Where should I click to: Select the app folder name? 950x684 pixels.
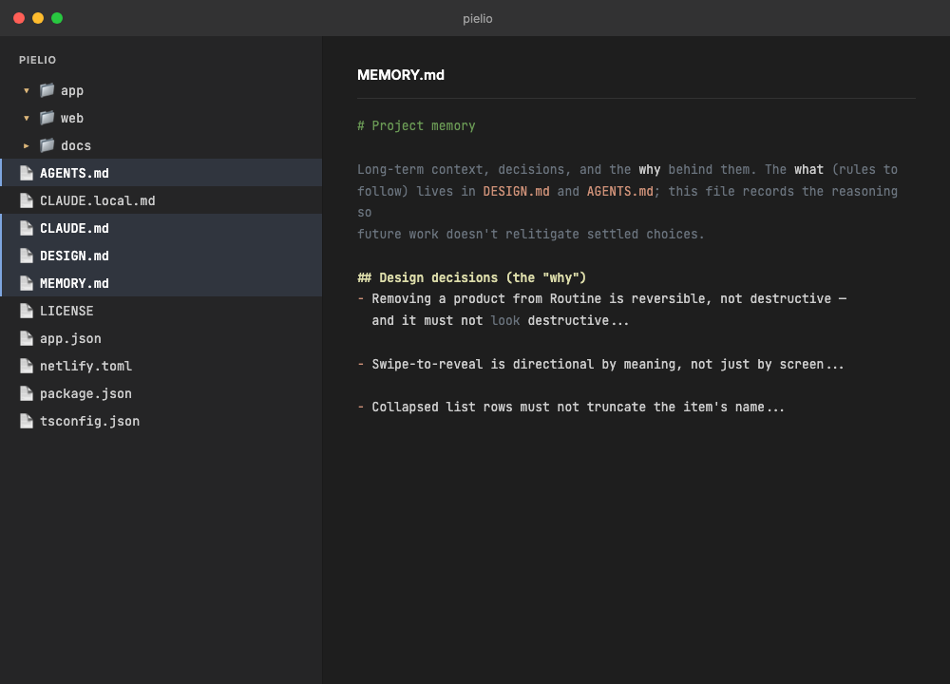[72, 91]
